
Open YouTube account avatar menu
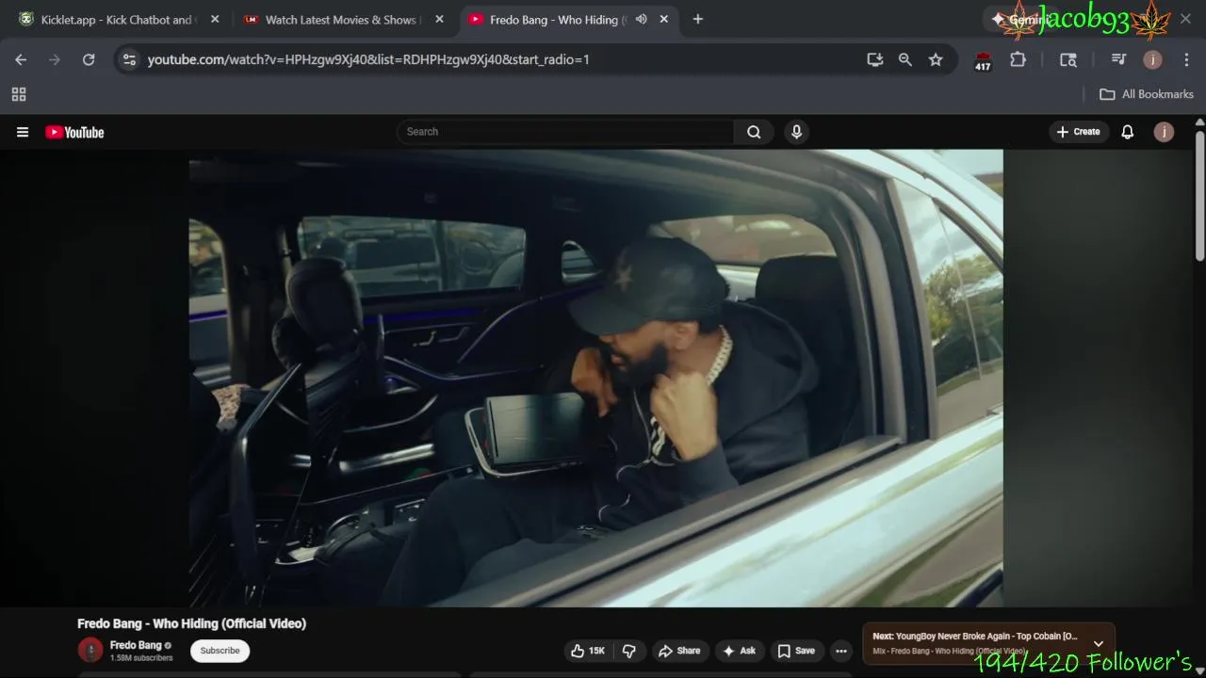coord(1164,132)
